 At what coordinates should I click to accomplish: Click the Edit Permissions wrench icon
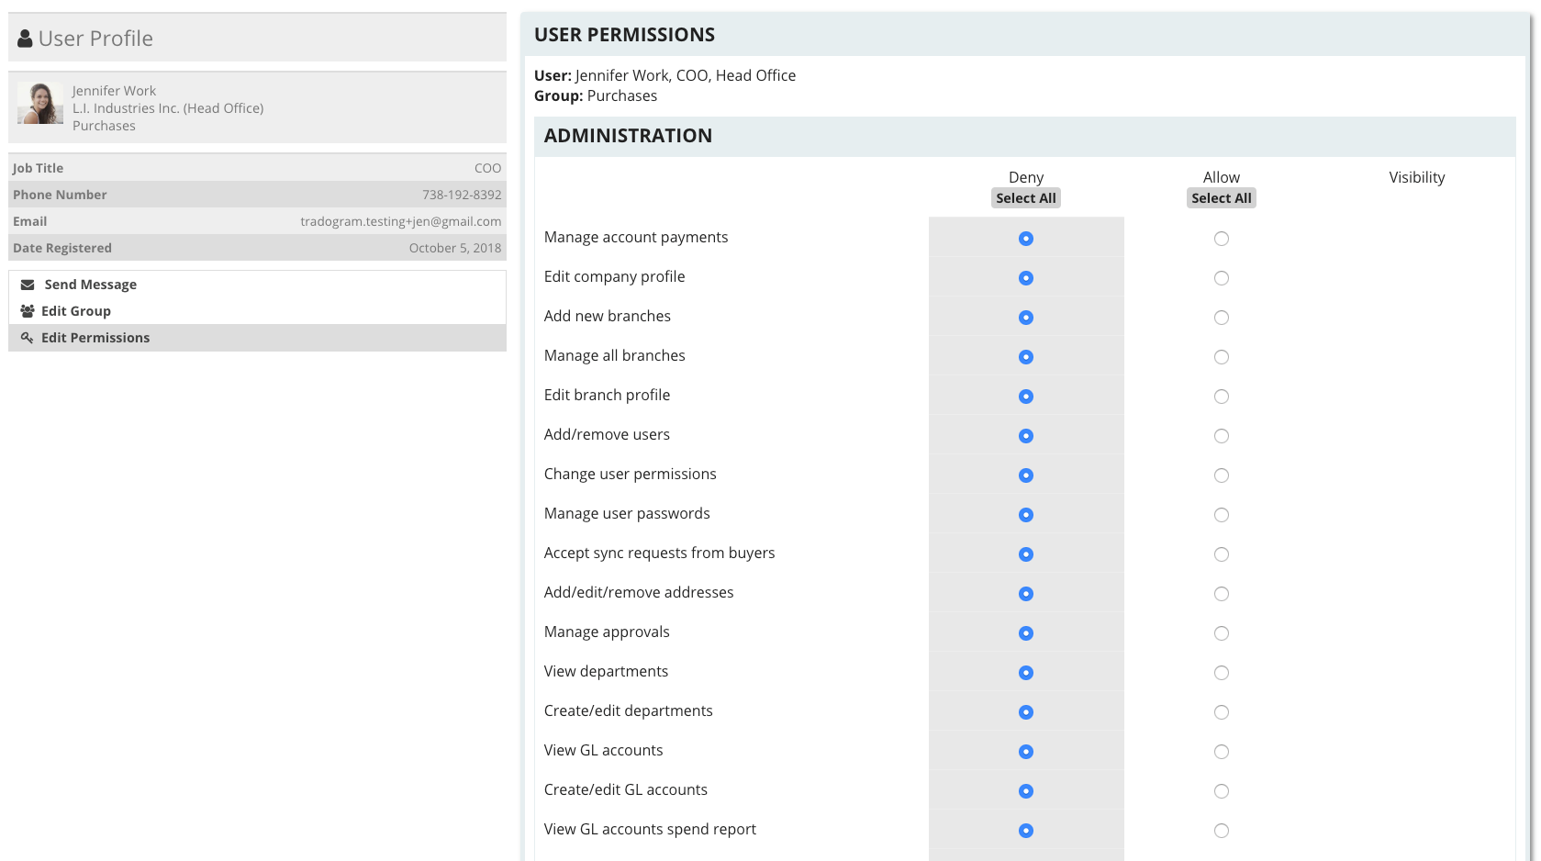[26, 338]
